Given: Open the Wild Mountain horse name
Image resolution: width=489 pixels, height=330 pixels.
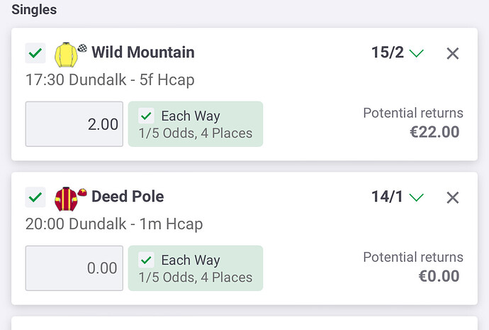Looking at the screenshot, I should [143, 53].
